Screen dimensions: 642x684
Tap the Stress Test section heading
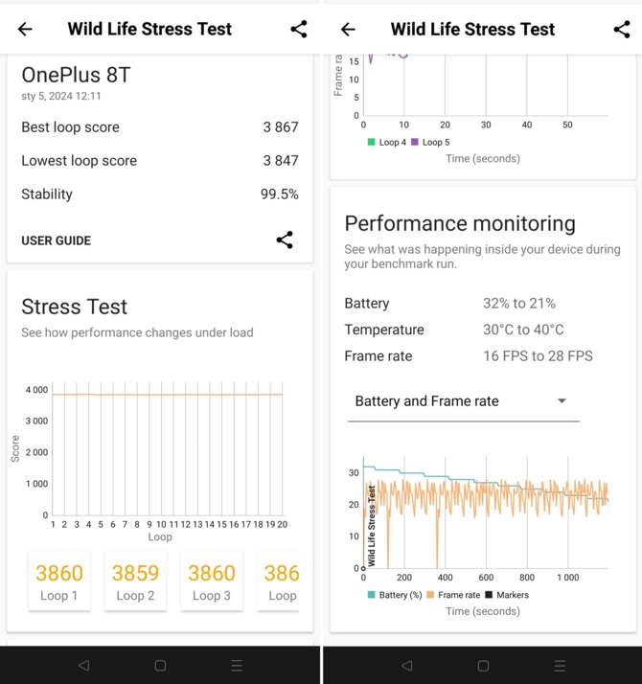74,307
